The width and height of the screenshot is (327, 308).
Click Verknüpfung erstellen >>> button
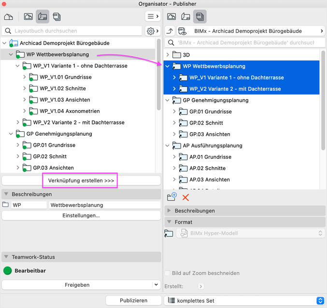pyautogui.click(x=81, y=181)
